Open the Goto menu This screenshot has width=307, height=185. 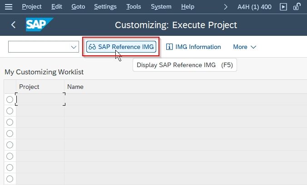[x=78, y=7]
